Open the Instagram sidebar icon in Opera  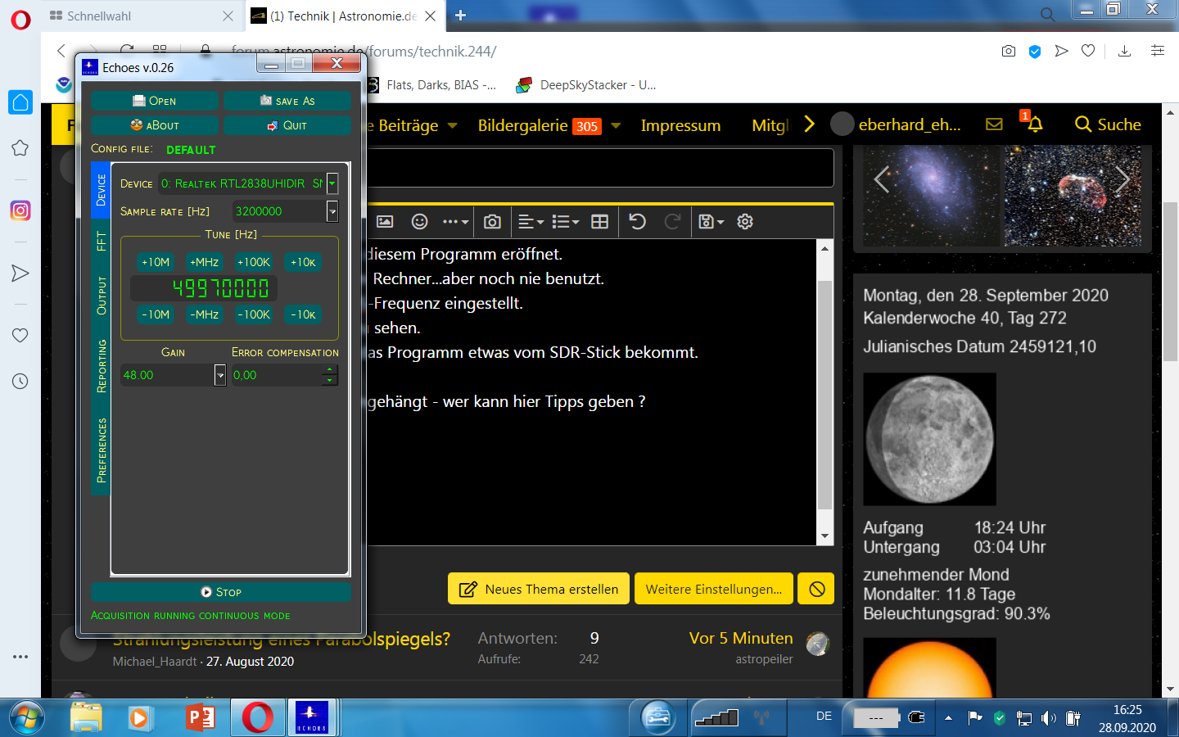20,210
